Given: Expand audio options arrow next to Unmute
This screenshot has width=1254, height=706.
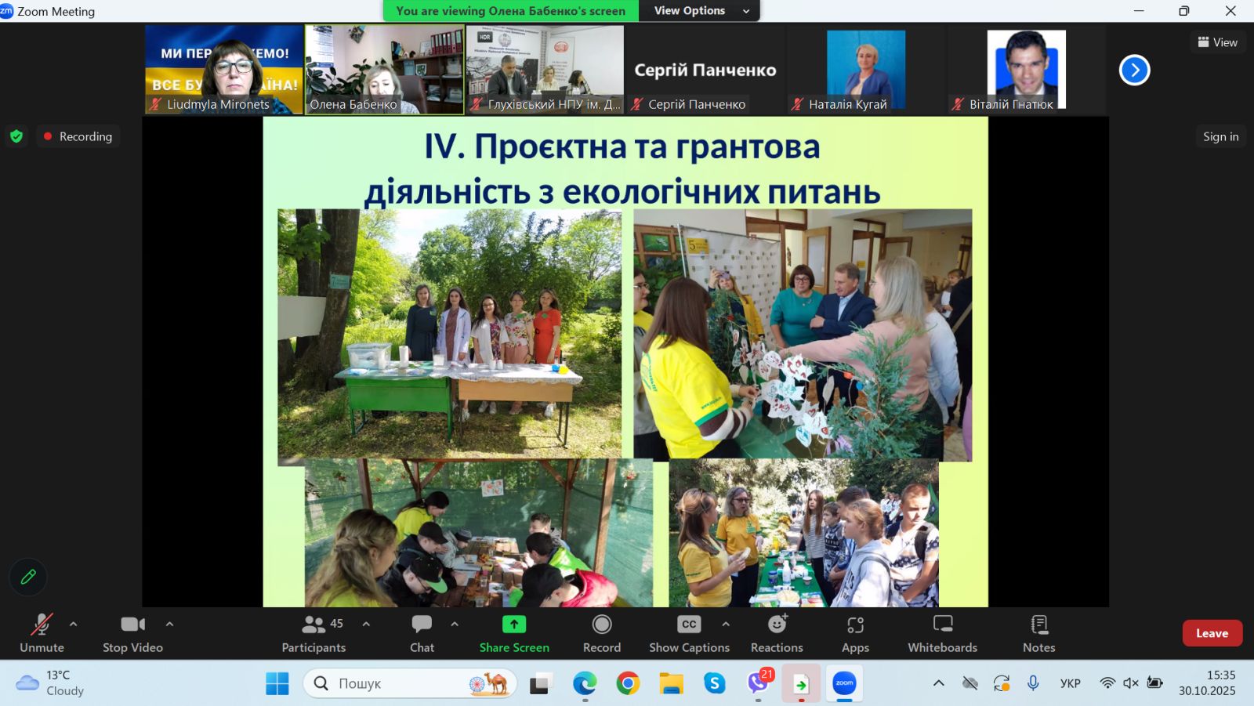Looking at the screenshot, I should (74, 625).
